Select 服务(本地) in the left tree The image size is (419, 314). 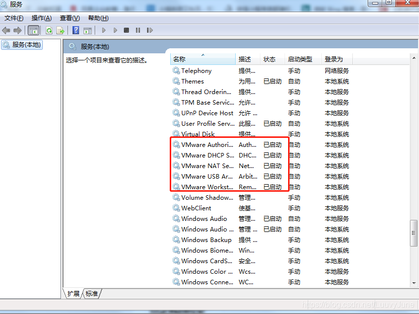(x=22, y=45)
